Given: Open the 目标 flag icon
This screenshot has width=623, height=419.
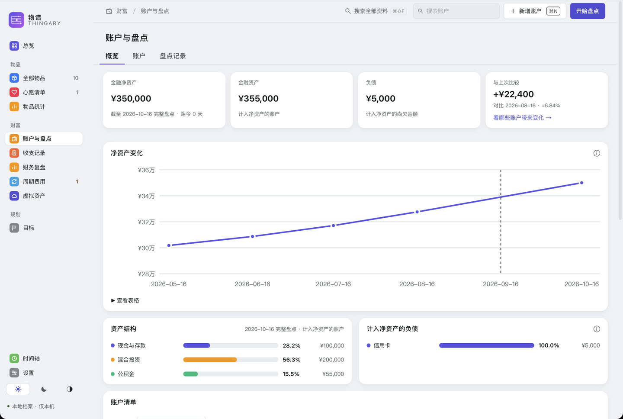Looking at the screenshot, I should 14,228.
